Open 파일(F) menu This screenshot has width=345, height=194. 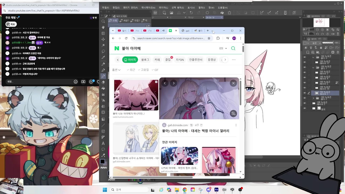[105, 8]
